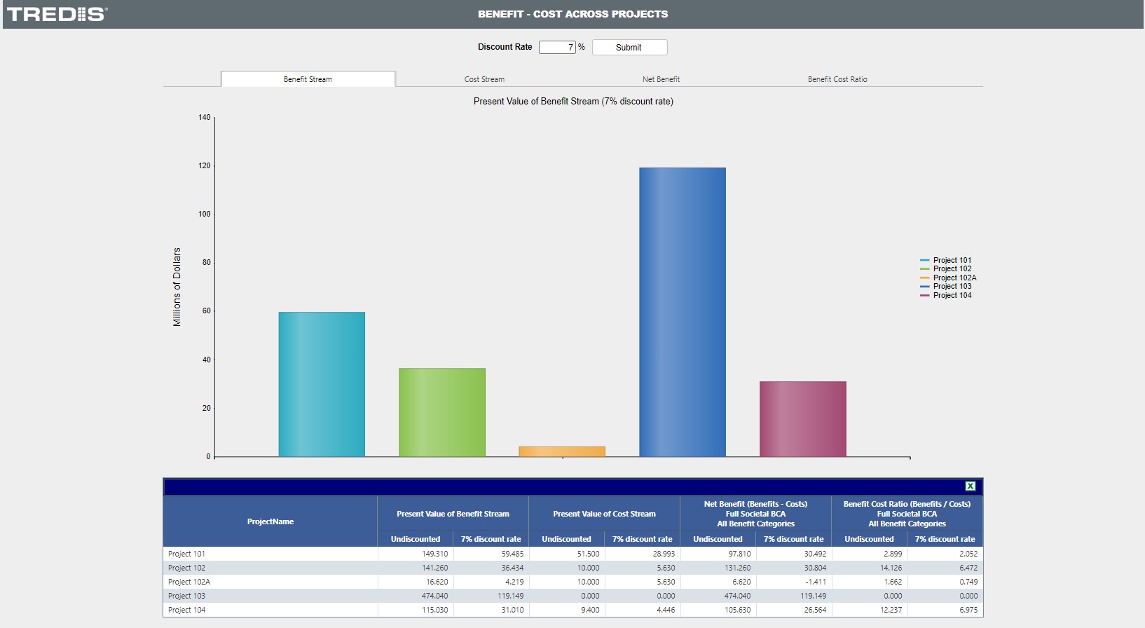The width and height of the screenshot is (1145, 628).
Task: Click the Project 102 legend entry
Action: [952, 269]
